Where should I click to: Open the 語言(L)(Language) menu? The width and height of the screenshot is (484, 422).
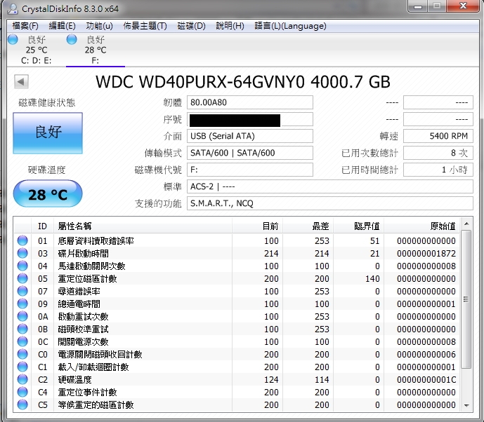click(290, 26)
